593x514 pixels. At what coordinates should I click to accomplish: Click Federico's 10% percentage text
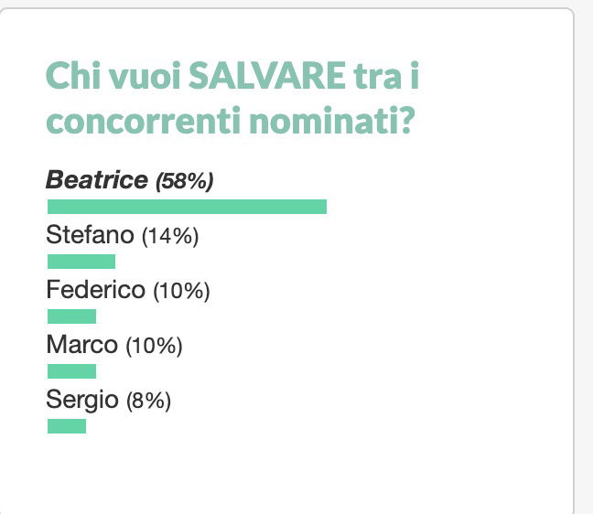(181, 291)
